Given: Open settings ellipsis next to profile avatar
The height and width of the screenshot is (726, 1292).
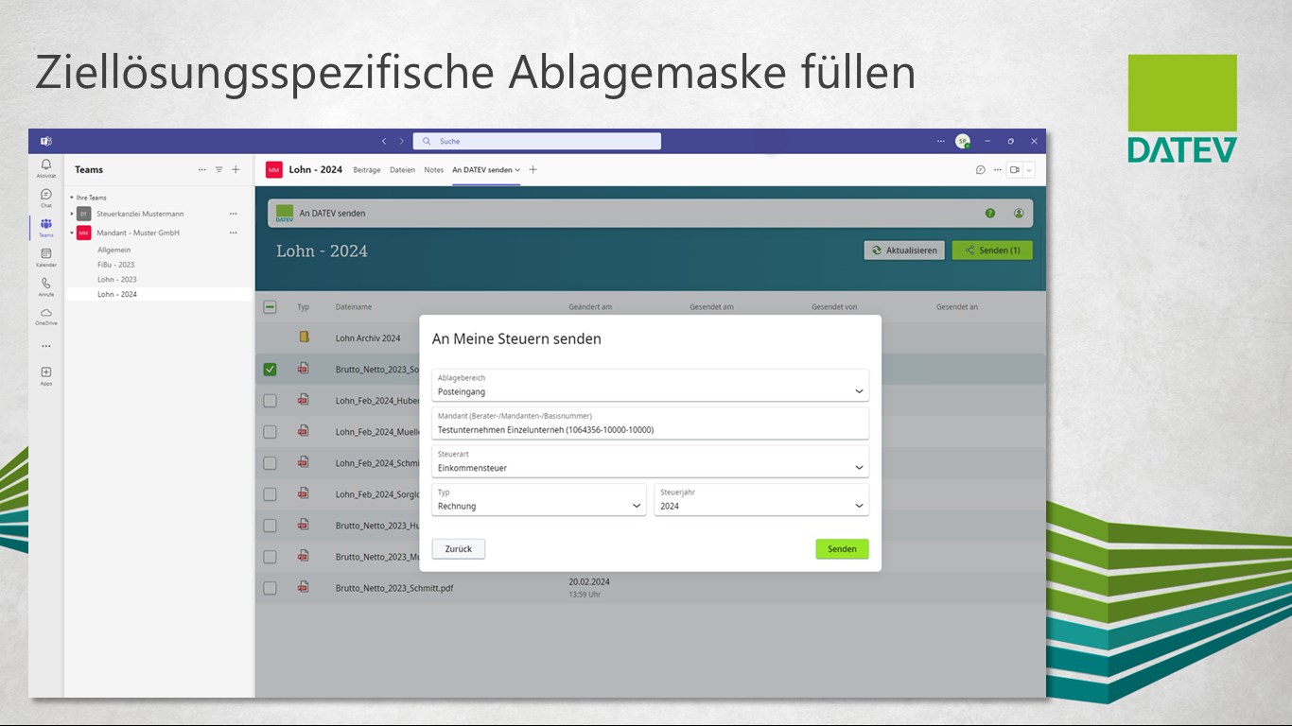Looking at the screenshot, I should 941,141.
